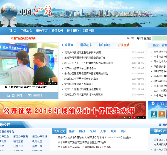Open article 金凤路高架桥进入路面施工
The height and width of the screenshot is (155, 167).
[79, 84]
